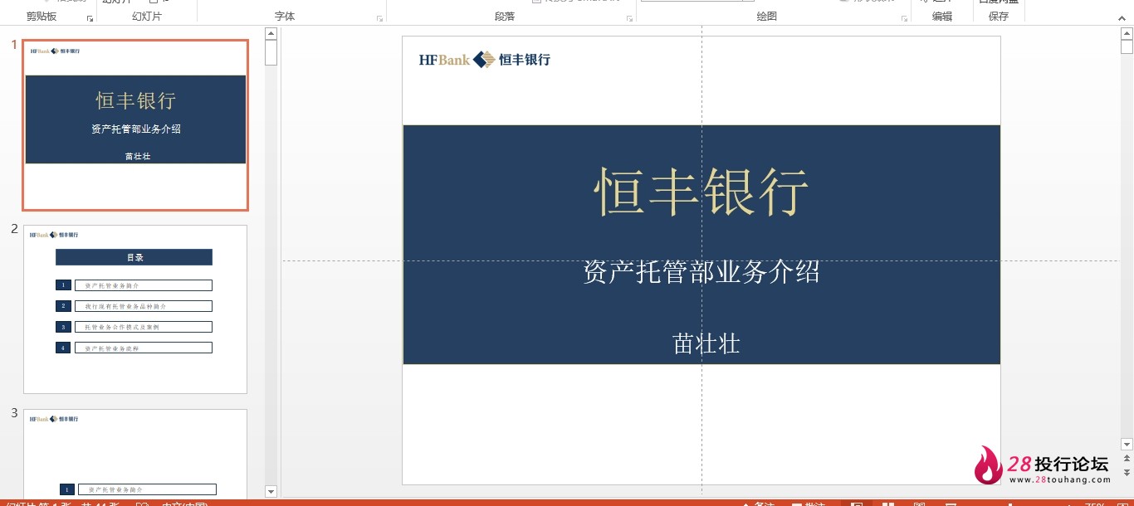Click the 编辑 group label
Screen dimensions: 1134x506
click(x=942, y=17)
